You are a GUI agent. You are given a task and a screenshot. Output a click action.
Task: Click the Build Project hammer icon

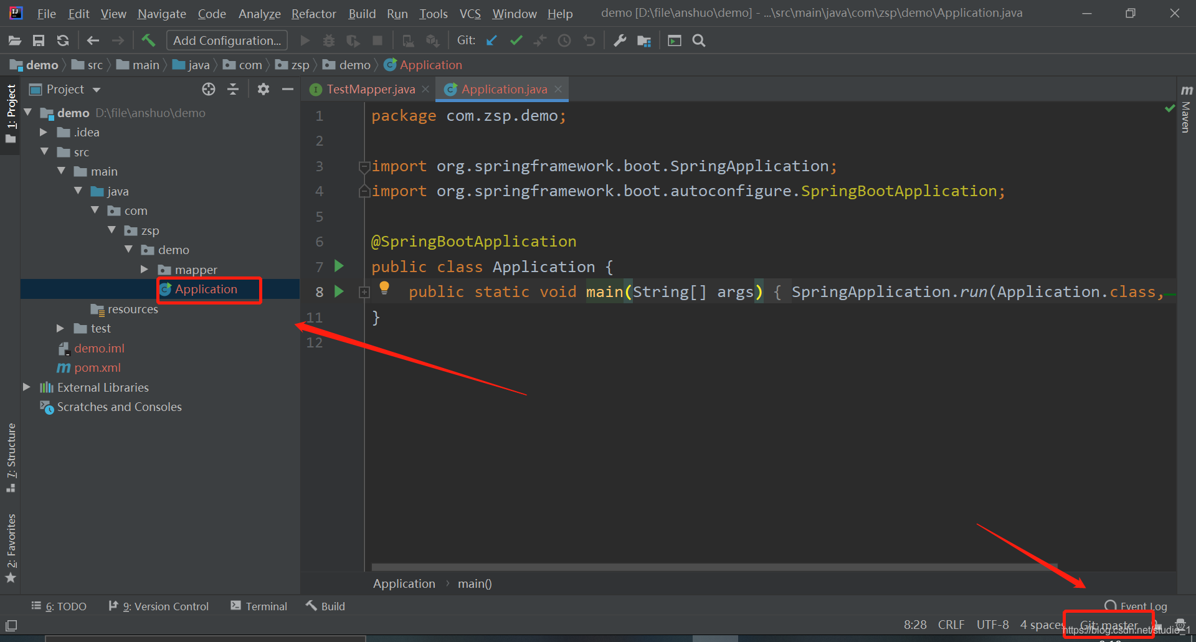point(148,40)
